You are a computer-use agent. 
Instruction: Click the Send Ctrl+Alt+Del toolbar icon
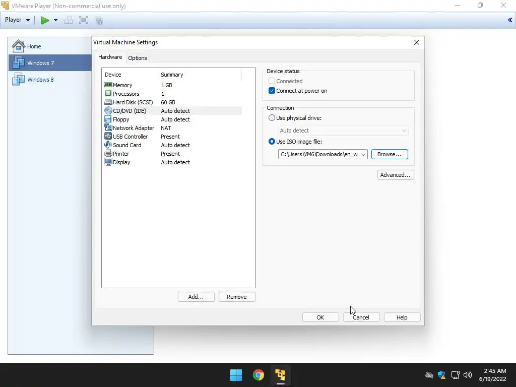tap(69, 20)
